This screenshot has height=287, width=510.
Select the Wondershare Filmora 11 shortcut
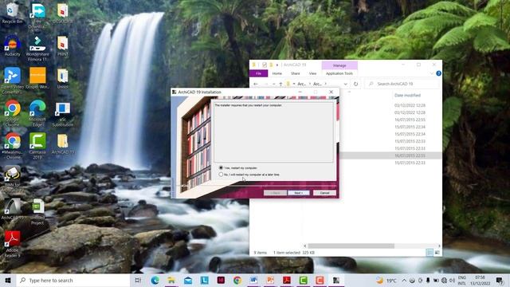[37, 49]
